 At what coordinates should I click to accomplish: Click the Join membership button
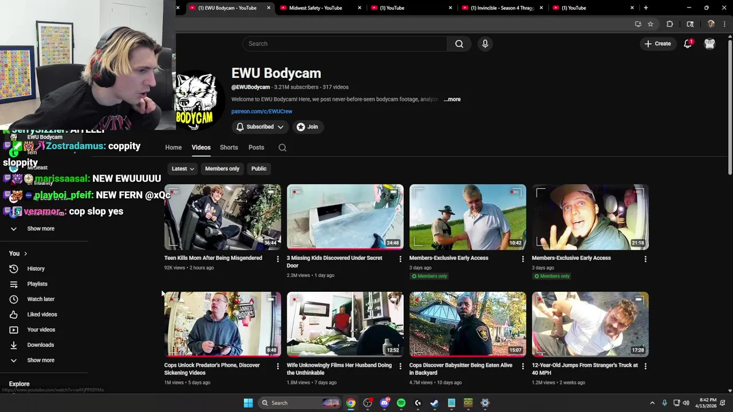click(307, 127)
